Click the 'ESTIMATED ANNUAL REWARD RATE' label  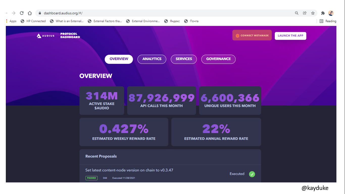pyautogui.click(x=216, y=139)
